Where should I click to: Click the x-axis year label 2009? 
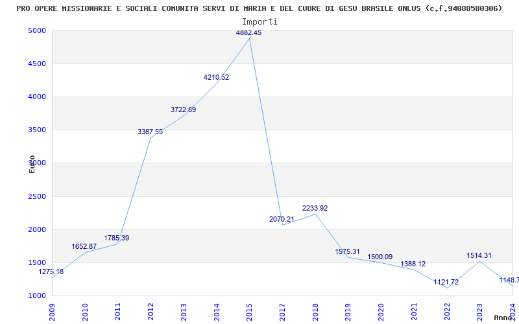(x=52, y=312)
